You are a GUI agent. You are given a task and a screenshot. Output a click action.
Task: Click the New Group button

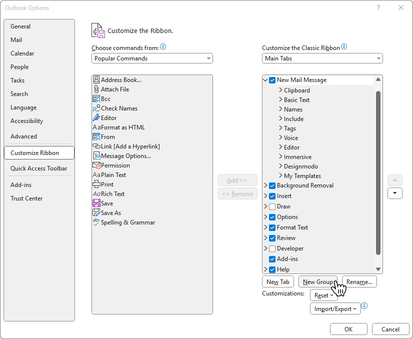pyautogui.click(x=317, y=282)
